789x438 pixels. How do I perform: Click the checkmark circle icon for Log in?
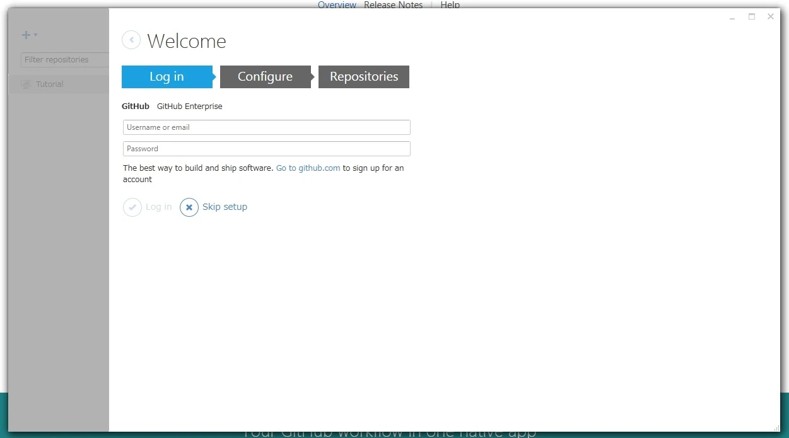point(132,207)
